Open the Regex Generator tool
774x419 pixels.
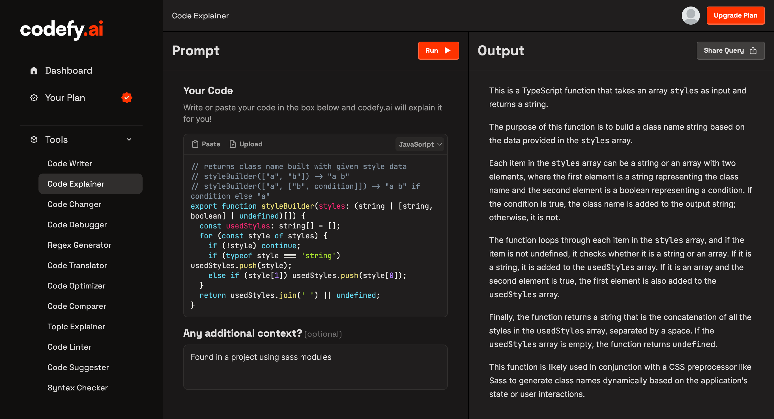pyautogui.click(x=79, y=245)
